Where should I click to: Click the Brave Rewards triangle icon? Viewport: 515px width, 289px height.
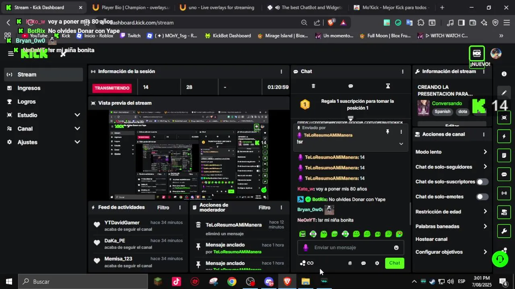pyautogui.click(x=343, y=23)
